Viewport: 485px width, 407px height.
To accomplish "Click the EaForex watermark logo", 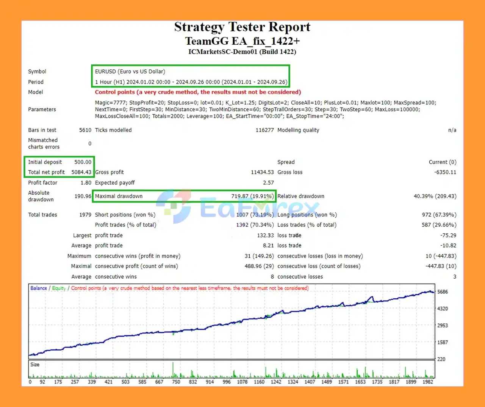I will click(237, 207).
